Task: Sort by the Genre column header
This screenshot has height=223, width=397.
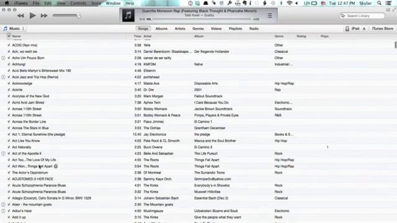Action: (x=279, y=36)
